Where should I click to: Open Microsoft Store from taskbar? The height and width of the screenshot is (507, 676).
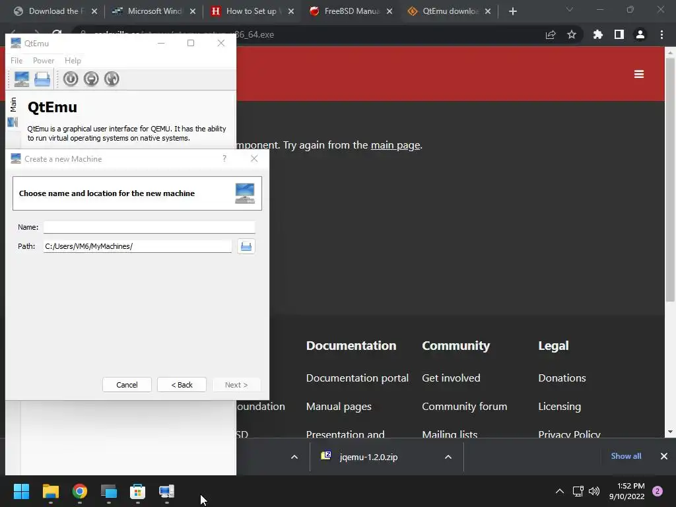pos(137,491)
